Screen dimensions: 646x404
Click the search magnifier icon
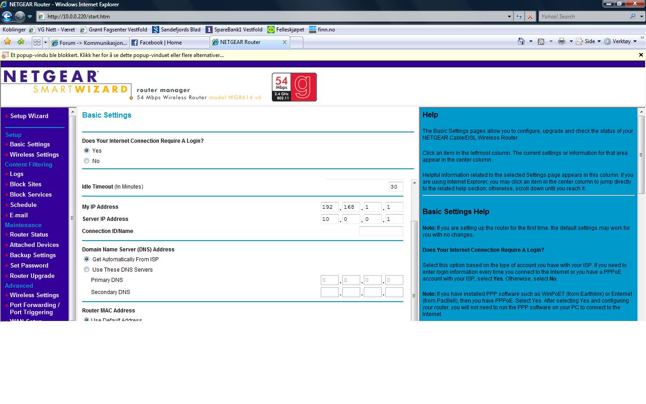point(633,16)
